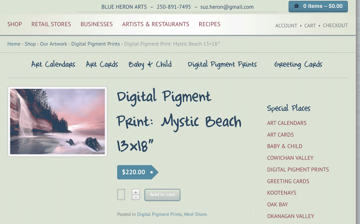360x224 pixels.
Task: Open Baby & Child category tab
Action: pos(150,65)
